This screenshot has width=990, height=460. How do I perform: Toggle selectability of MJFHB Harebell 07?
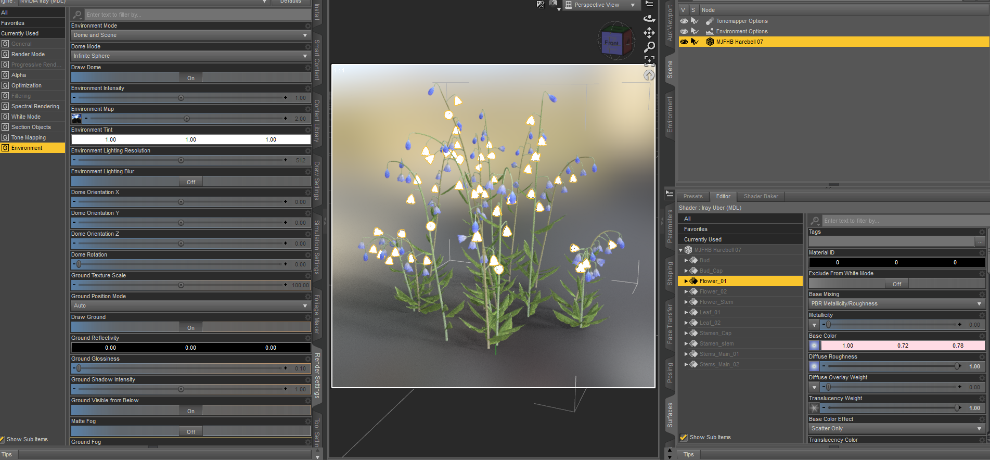click(695, 42)
